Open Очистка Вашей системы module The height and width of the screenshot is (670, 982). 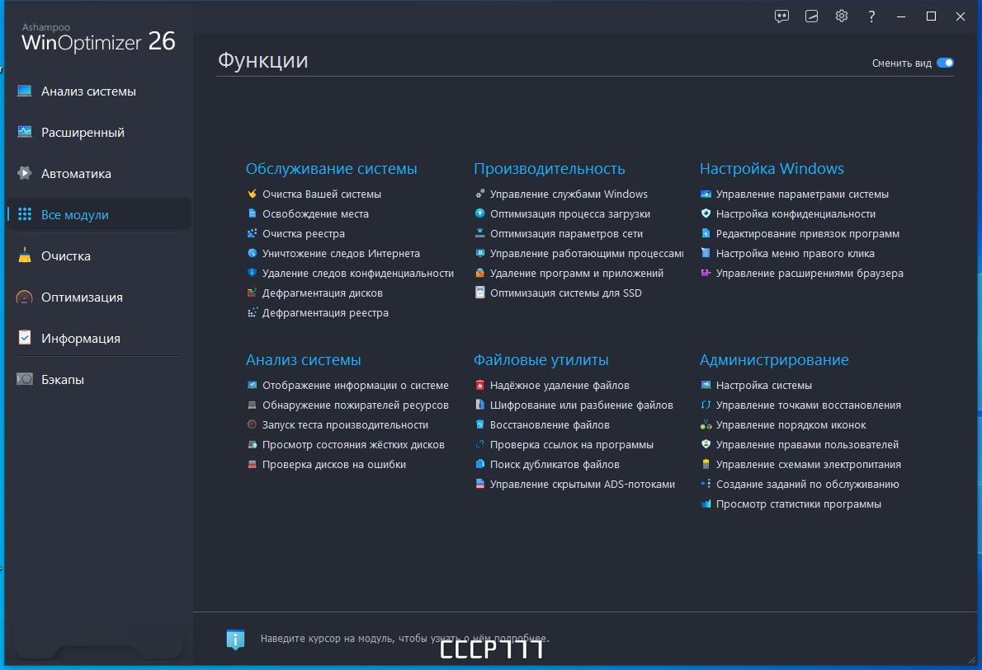[x=321, y=194]
